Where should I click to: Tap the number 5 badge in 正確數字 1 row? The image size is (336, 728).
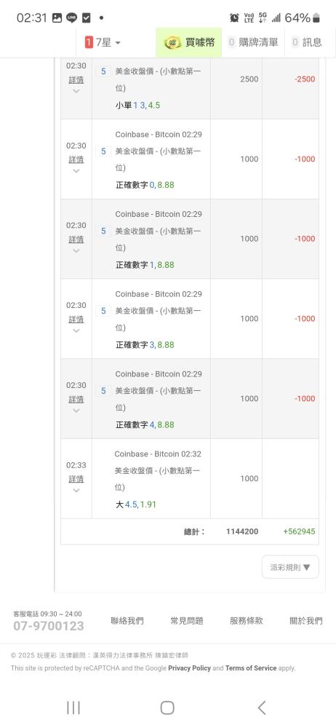pyautogui.click(x=103, y=231)
